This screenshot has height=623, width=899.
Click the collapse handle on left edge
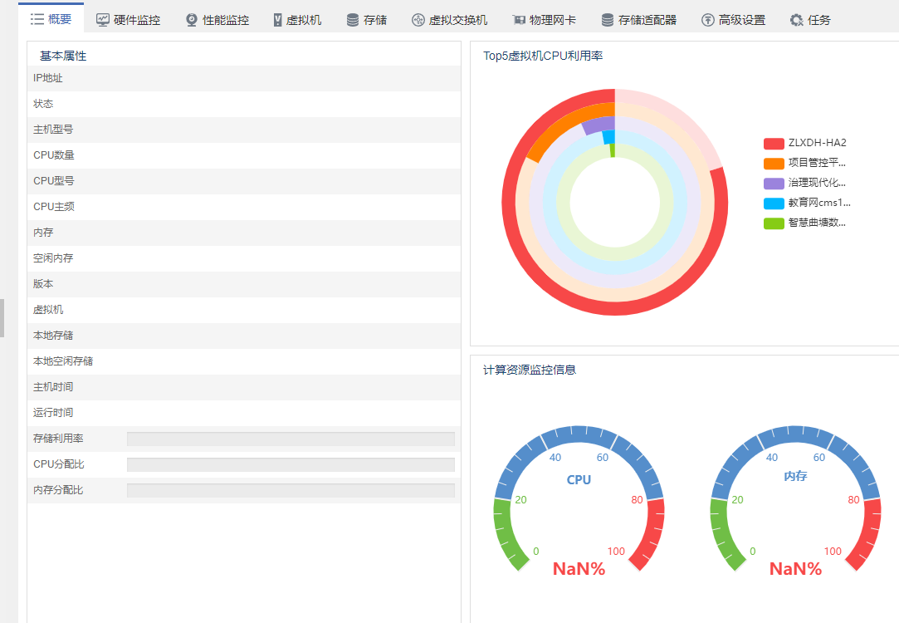coord(2,318)
